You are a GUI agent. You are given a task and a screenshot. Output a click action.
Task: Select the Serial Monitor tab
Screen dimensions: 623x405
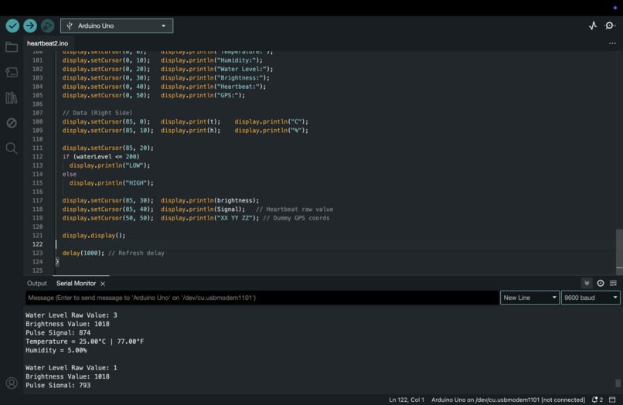point(76,284)
